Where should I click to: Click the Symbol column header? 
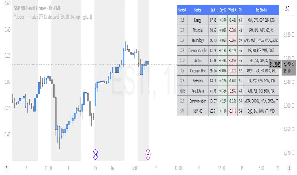pos(182,10)
